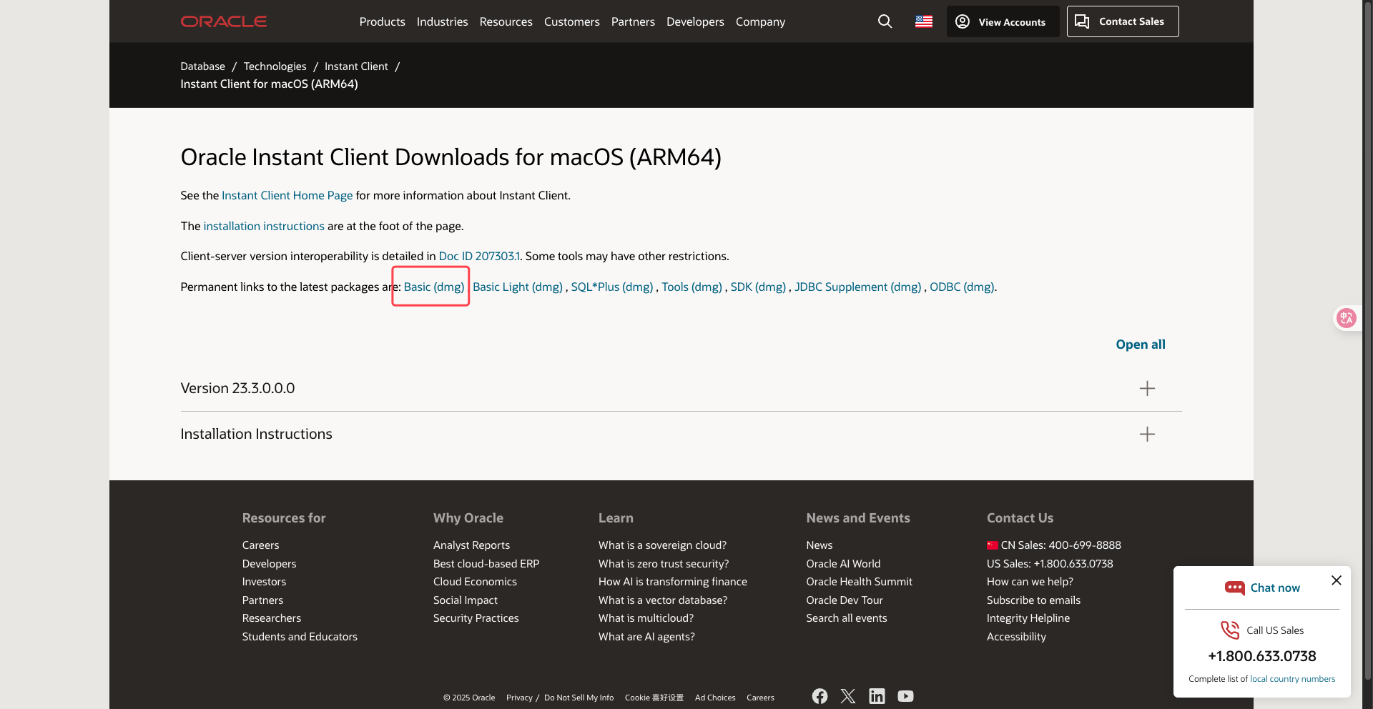This screenshot has height=709, width=1373.
Task: Open Cookie settings footer link
Action: pyautogui.click(x=654, y=698)
